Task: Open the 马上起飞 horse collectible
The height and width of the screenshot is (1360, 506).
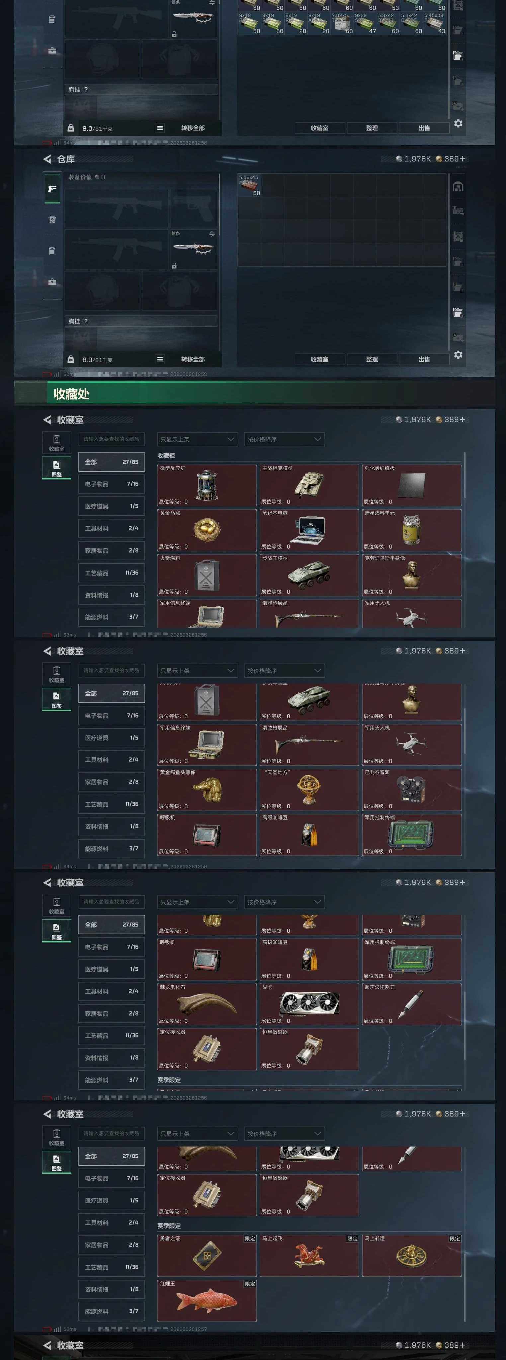Action: coord(309,1256)
